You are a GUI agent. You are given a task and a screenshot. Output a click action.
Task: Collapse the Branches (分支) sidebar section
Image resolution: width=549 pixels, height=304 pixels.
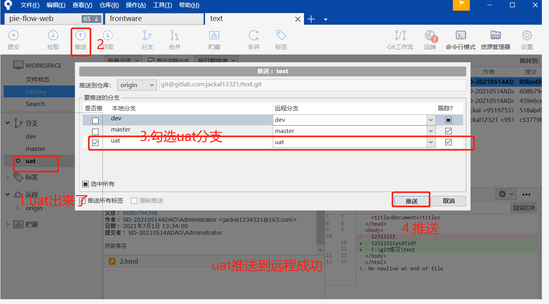[x=8, y=123]
